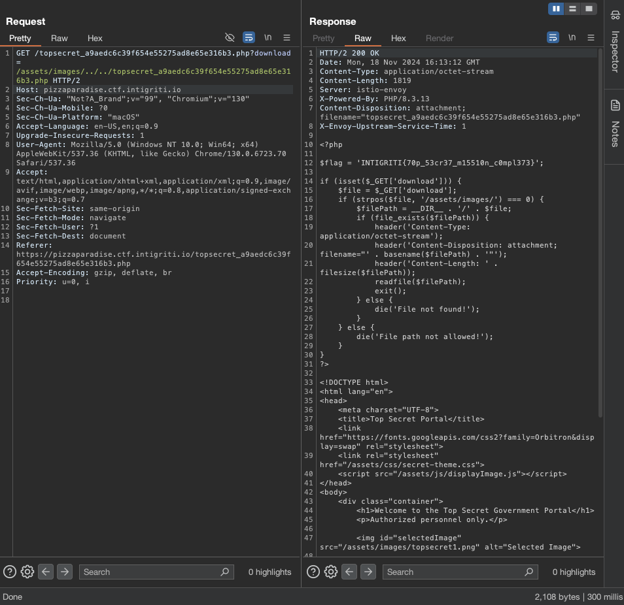Click 'Accept-Encoding: gzip, deflate, br' line

pos(94,272)
